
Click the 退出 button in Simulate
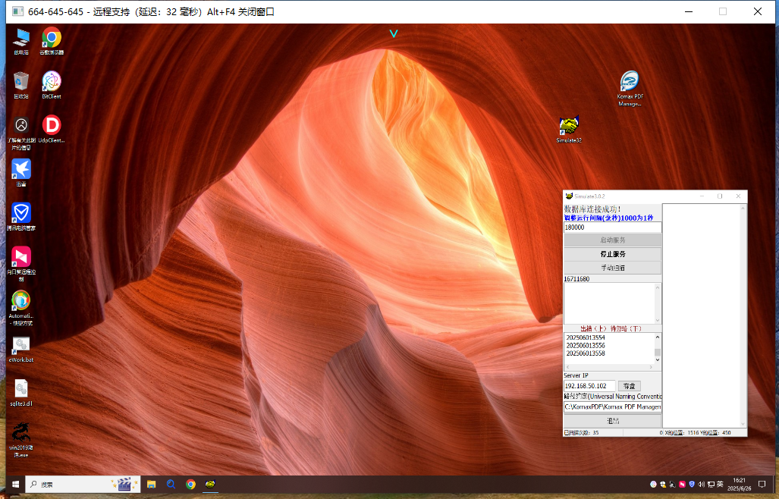613,421
